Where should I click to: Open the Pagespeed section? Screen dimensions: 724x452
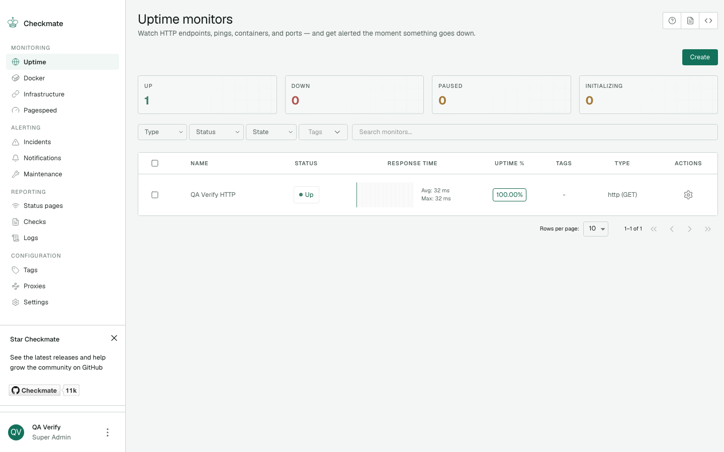tap(62, 110)
